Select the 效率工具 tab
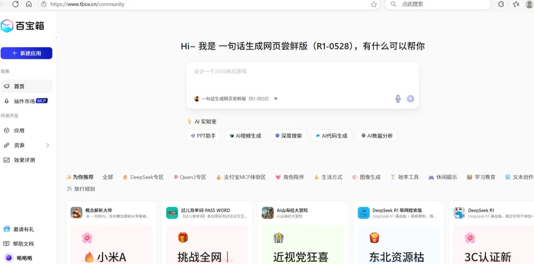Screen dimensions: 534x264 [404, 177]
